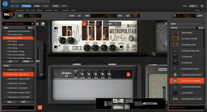
Task: Open the Settings menu
Action: (x=20, y=10)
